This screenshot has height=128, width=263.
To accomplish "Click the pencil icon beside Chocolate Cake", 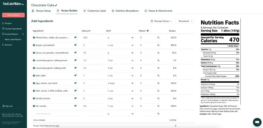I will (56, 5).
